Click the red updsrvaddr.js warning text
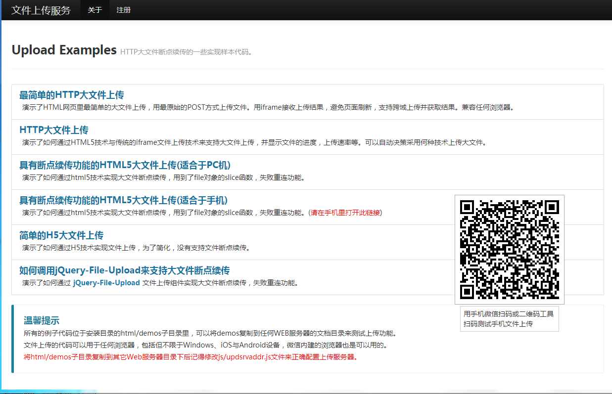 (x=190, y=357)
